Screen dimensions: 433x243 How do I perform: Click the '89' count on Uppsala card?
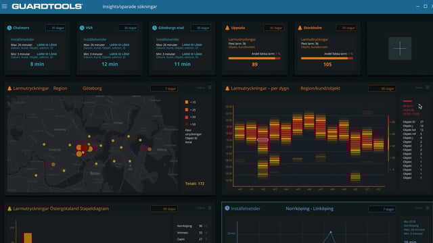(x=254, y=65)
